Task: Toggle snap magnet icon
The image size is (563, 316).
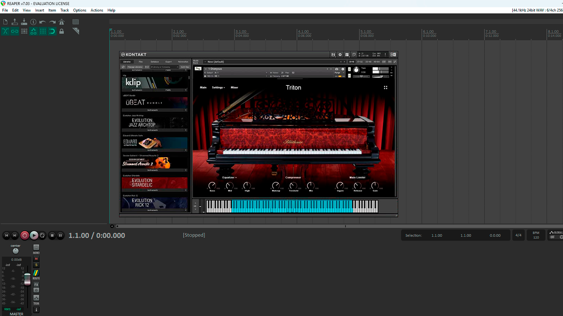Action: pyautogui.click(x=52, y=31)
